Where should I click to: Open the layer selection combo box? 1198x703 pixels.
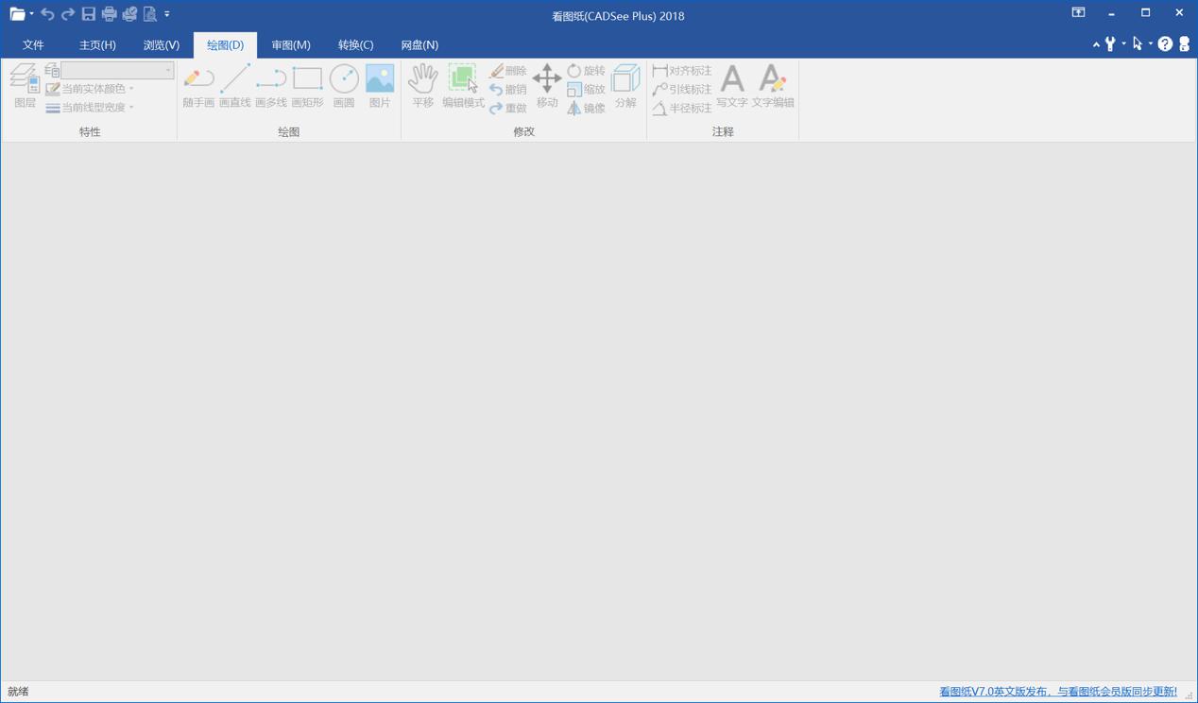(x=117, y=71)
